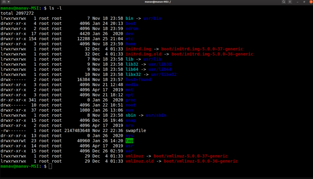Click the bin symlink entry
The image size is (313, 179).
click(129, 18)
